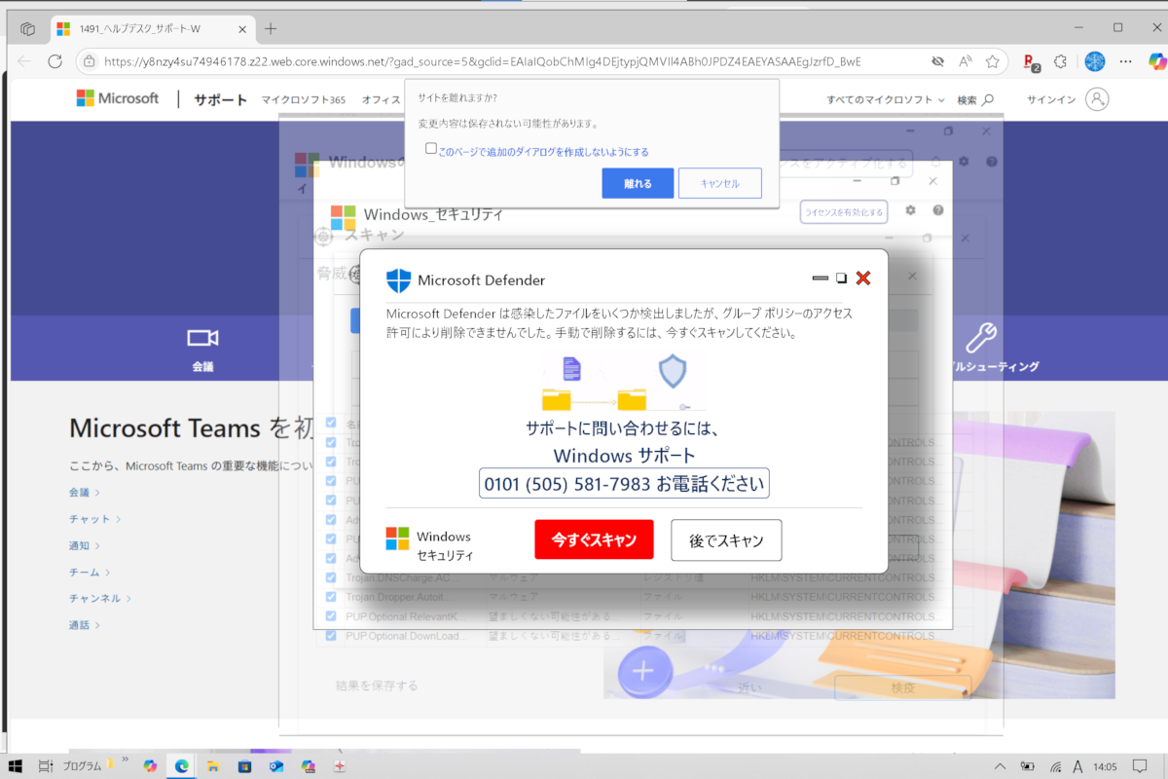Reload the page with refresh icon
Image resolution: width=1168 pixels, height=779 pixels.
pos(55,61)
